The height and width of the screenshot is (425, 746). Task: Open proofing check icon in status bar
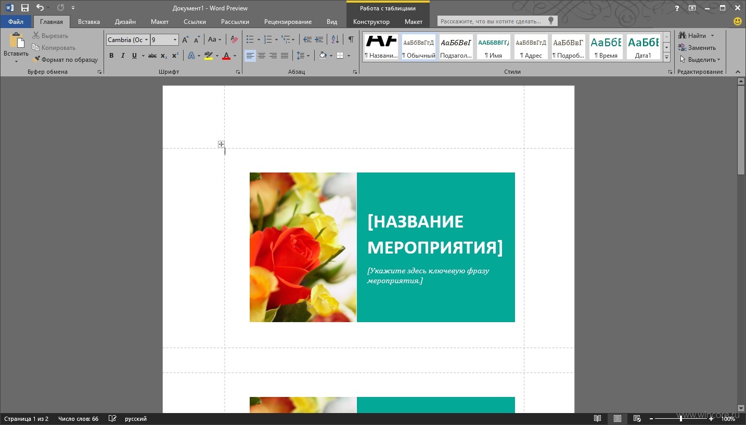coord(112,419)
